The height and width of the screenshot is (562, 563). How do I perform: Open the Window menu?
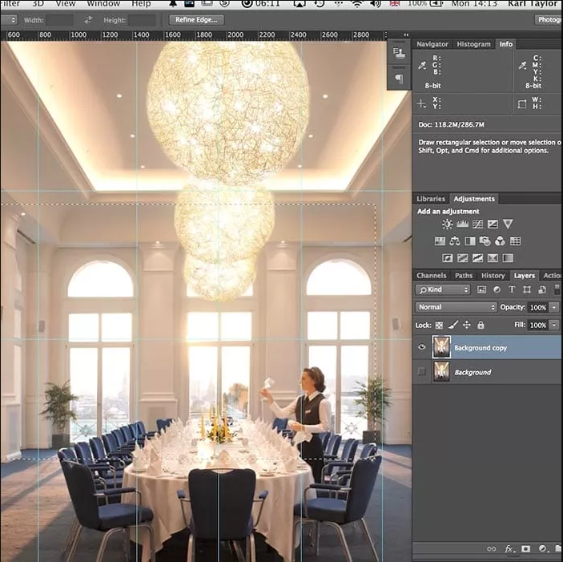[103, 3]
